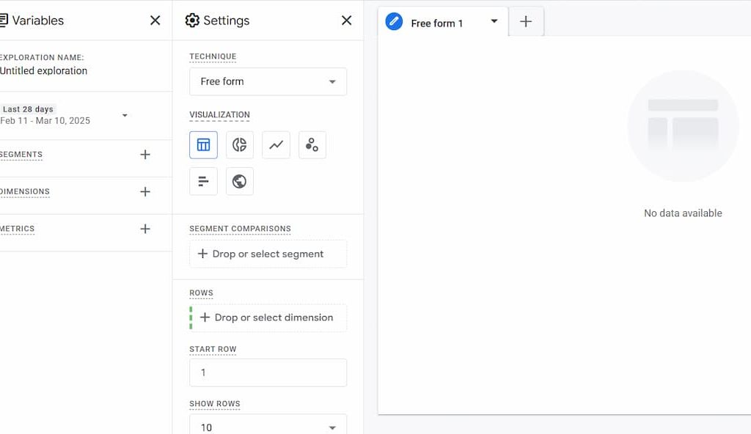Image resolution: width=751 pixels, height=434 pixels.
Task: Add a new Dimension with the plus
Action: [144, 193]
